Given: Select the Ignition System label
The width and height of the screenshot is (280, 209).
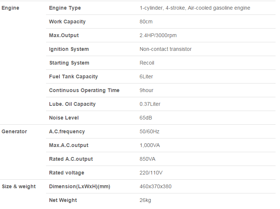Looking at the screenshot, I should [x=69, y=49].
